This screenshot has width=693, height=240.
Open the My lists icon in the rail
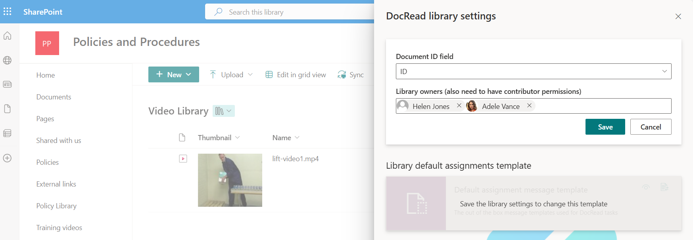point(7,133)
